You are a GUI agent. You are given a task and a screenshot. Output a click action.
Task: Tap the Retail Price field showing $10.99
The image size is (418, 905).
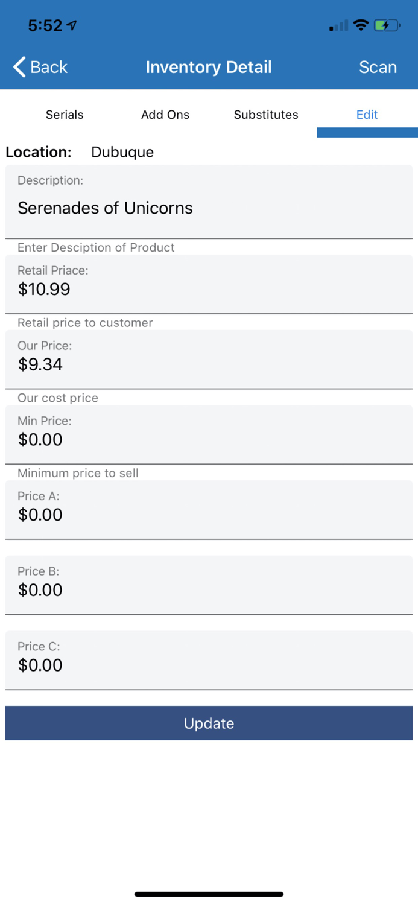[x=209, y=289]
